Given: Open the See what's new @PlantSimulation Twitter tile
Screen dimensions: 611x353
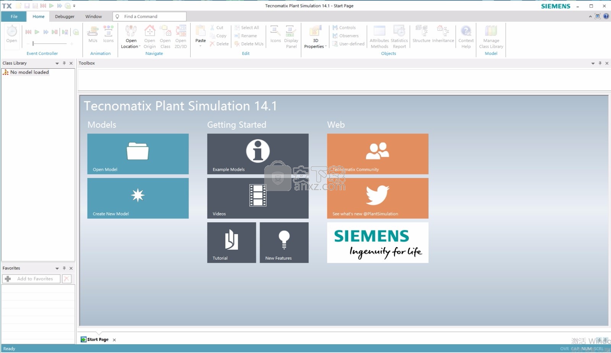Looking at the screenshot, I should 378,198.
